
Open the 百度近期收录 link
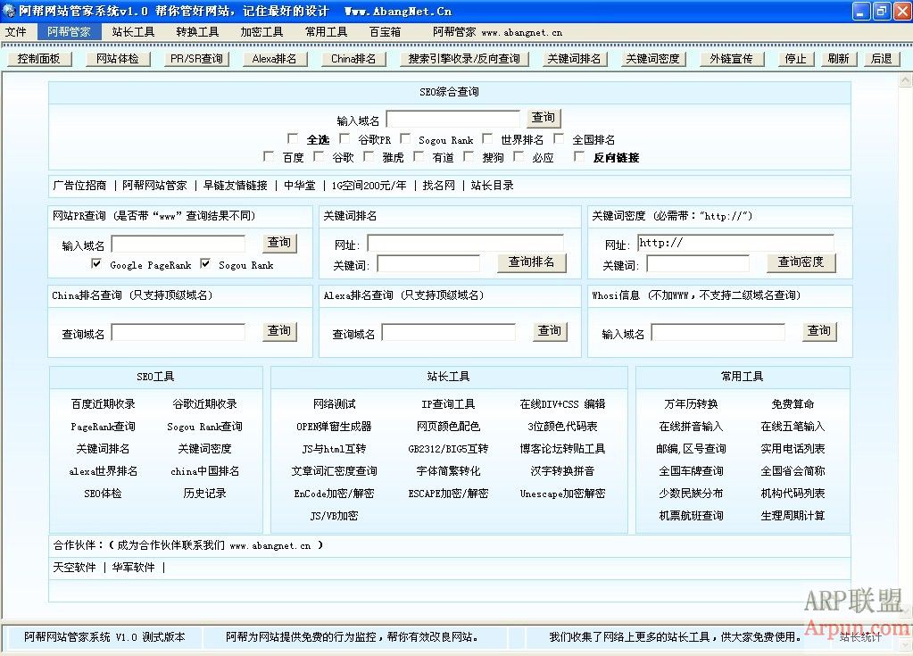(104, 404)
